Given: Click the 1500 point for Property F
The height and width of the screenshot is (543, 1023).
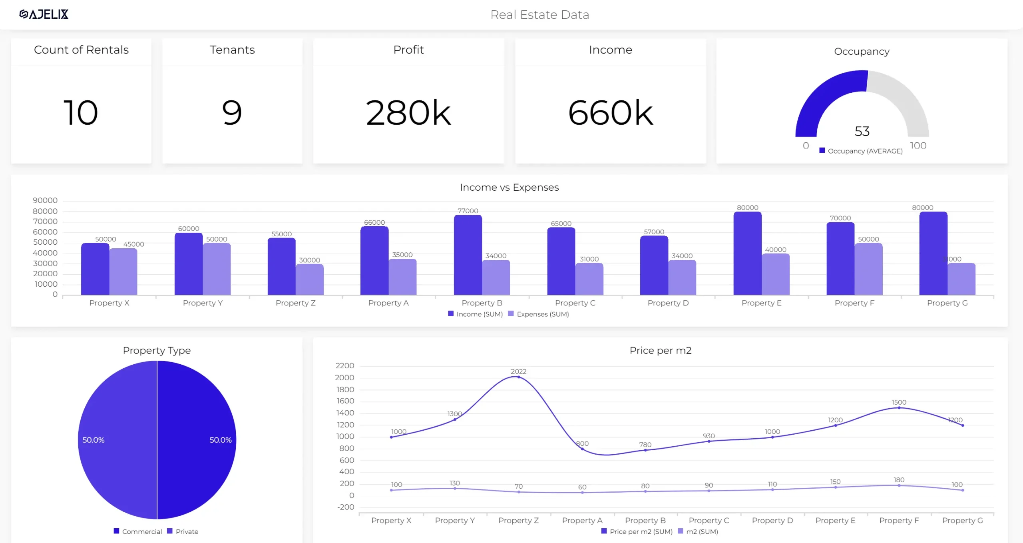Looking at the screenshot, I should pyautogui.click(x=899, y=407).
